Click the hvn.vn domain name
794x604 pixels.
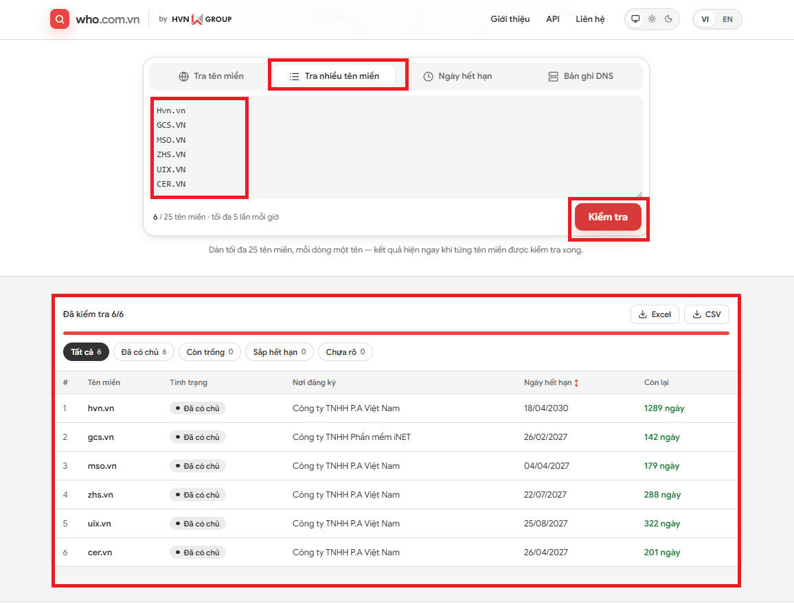[x=101, y=408]
